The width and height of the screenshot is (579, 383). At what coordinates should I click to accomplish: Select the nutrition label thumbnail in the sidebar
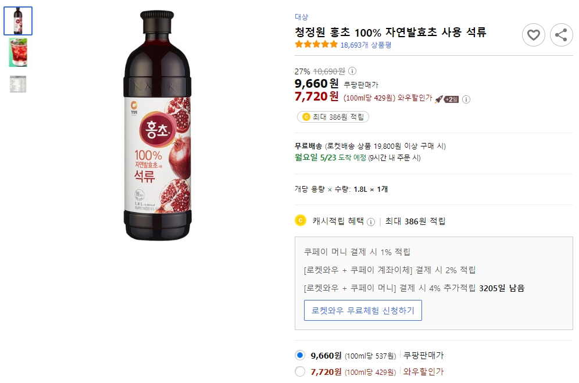point(18,83)
